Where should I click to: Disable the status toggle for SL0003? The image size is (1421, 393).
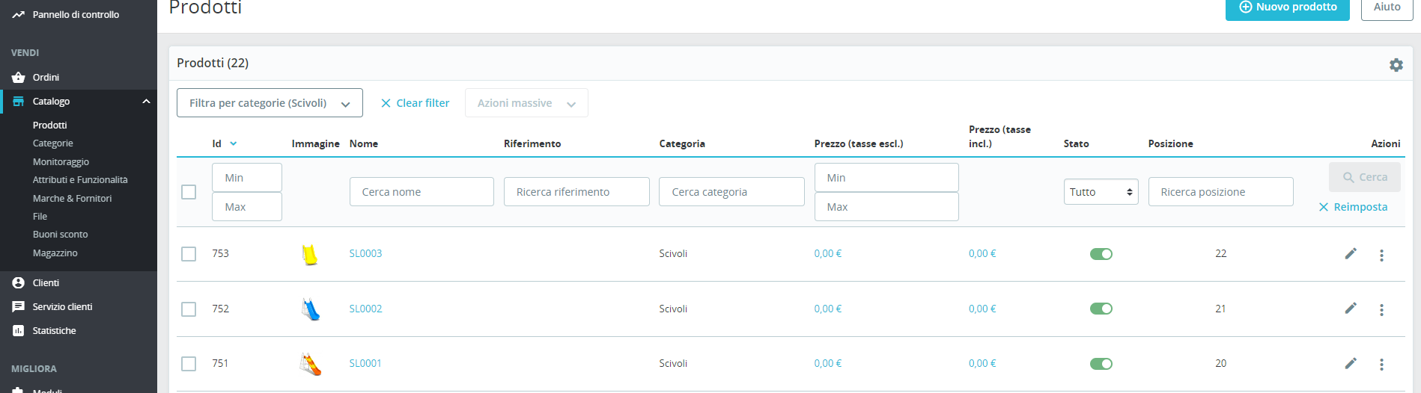click(1101, 254)
